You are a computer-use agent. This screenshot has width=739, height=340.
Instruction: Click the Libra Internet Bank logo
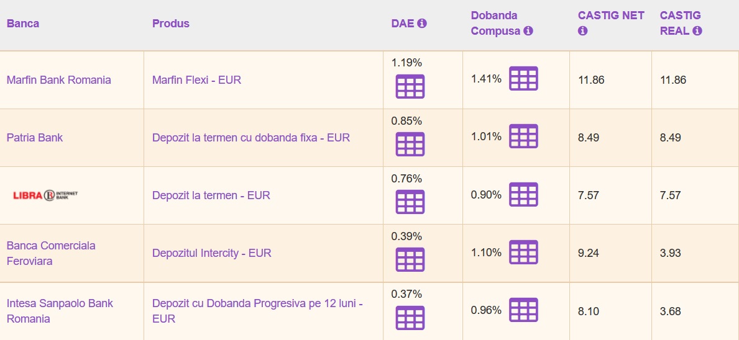pos(45,195)
